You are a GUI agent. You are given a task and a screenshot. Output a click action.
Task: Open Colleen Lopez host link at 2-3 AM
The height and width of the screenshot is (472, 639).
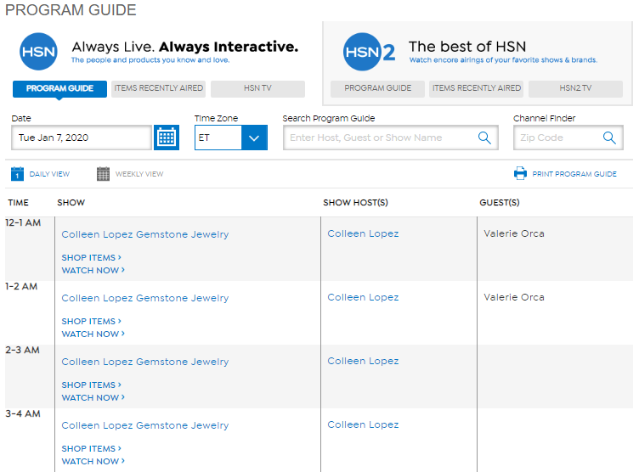coord(363,361)
